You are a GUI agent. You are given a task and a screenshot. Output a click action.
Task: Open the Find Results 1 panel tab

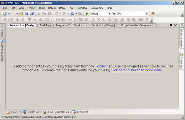click(32, 112)
